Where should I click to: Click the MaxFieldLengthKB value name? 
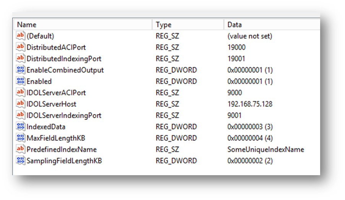(56, 138)
